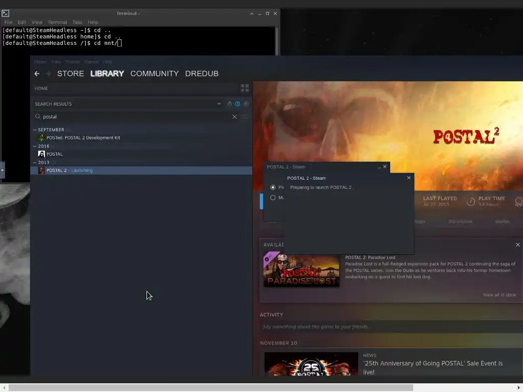Open the Guides link
Viewport: 523px width, 392px height.
click(x=503, y=222)
